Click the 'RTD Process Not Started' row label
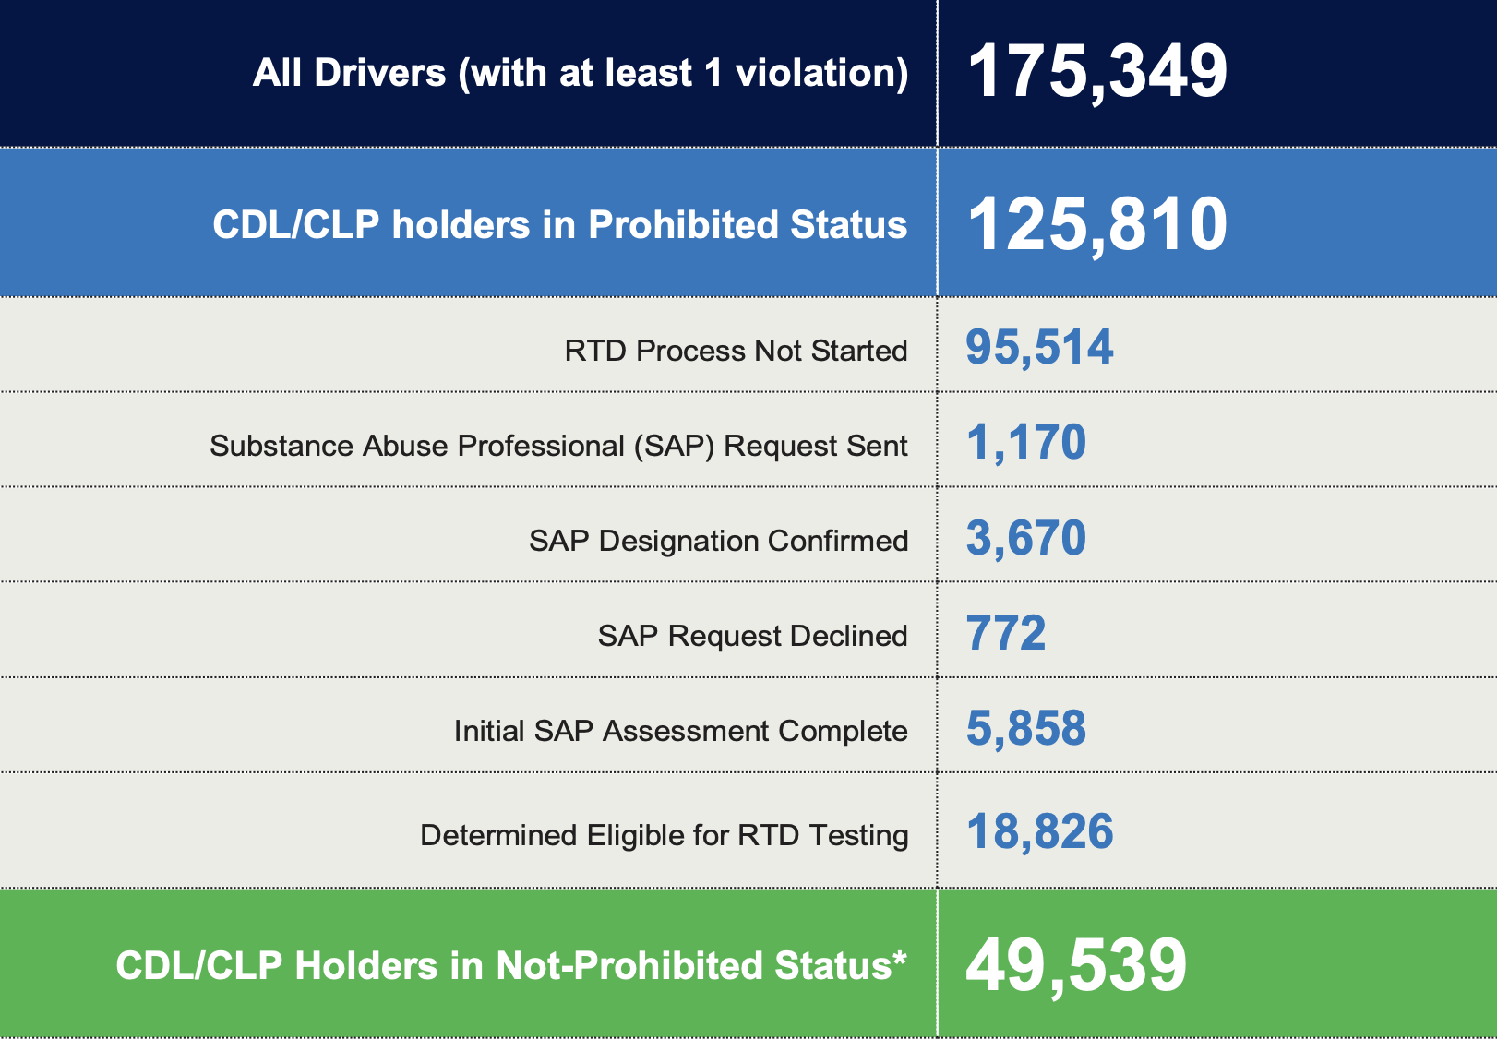1497x1039 pixels. (x=736, y=351)
